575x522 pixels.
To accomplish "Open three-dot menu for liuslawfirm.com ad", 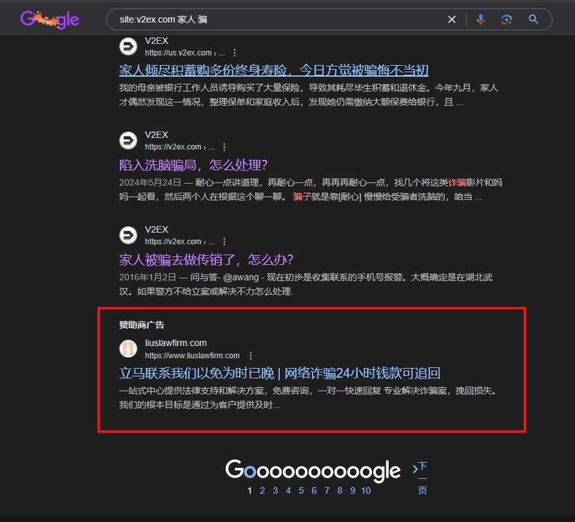I will (251, 356).
